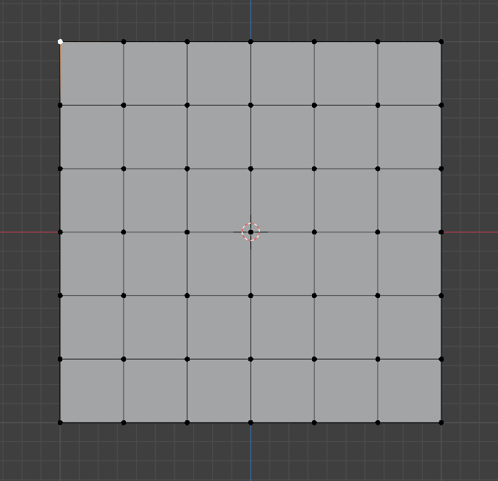Click the 3D cursor at the mesh center
The height and width of the screenshot is (481, 498).
point(250,232)
